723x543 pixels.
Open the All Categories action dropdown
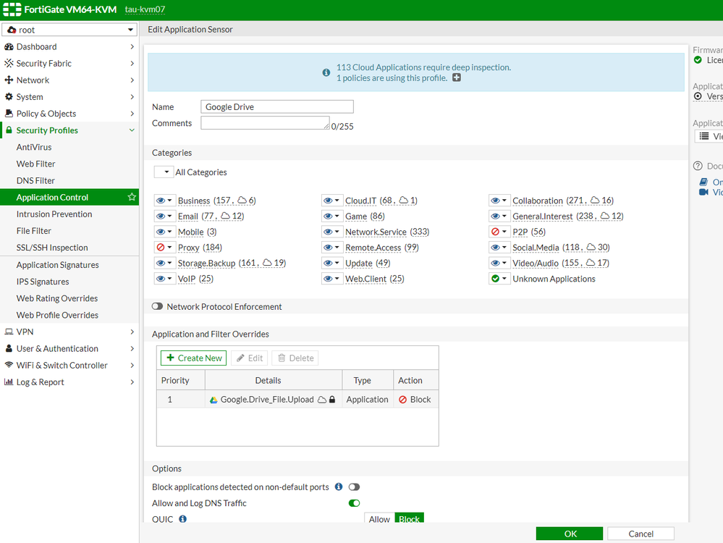[164, 172]
